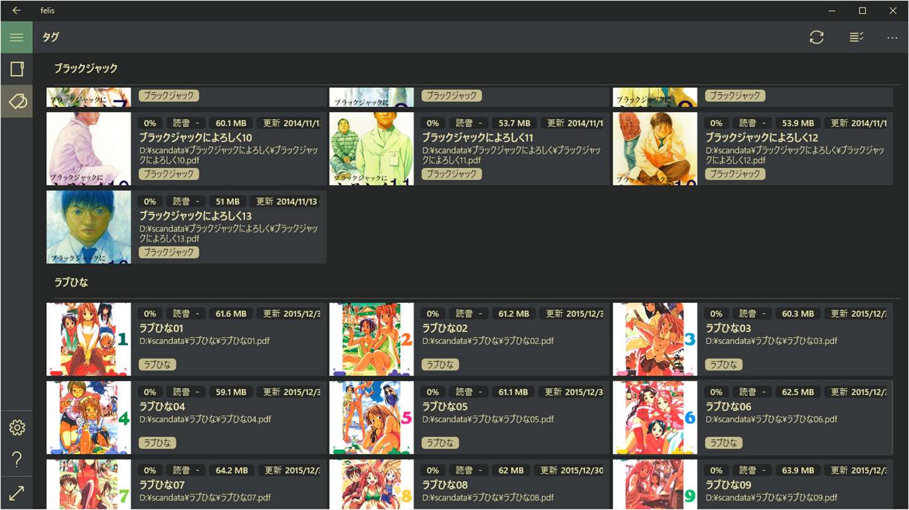The width and height of the screenshot is (909, 510).
Task: Select the title ブラックジャックによろしく13
Action: (x=196, y=216)
